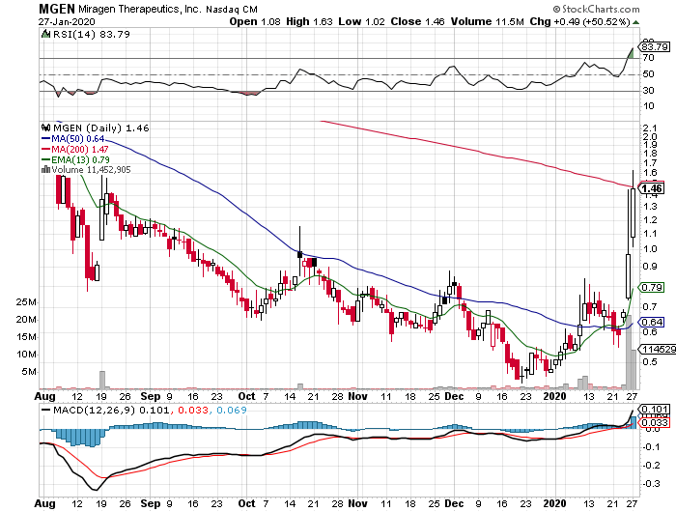Select the green EMA(13) legend line
The height and width of the screenshot is (512, 676).
(45, 159)
